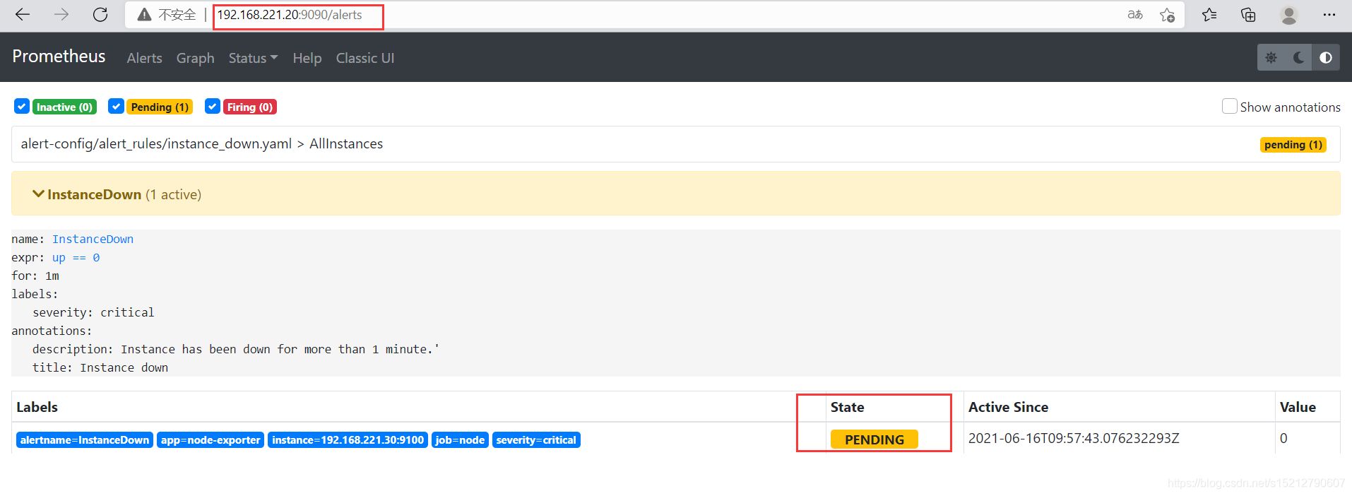Open the read aloud/translate icon in address bar
The height and width of the screenshot is (496, 1352).
coord(1135,15)
